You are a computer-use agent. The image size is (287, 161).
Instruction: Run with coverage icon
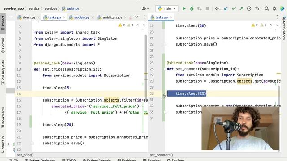(199, 8)
